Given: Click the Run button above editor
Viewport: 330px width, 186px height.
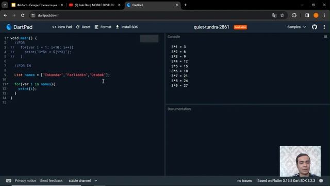Looking at the screenshot, I should (150, 39).
